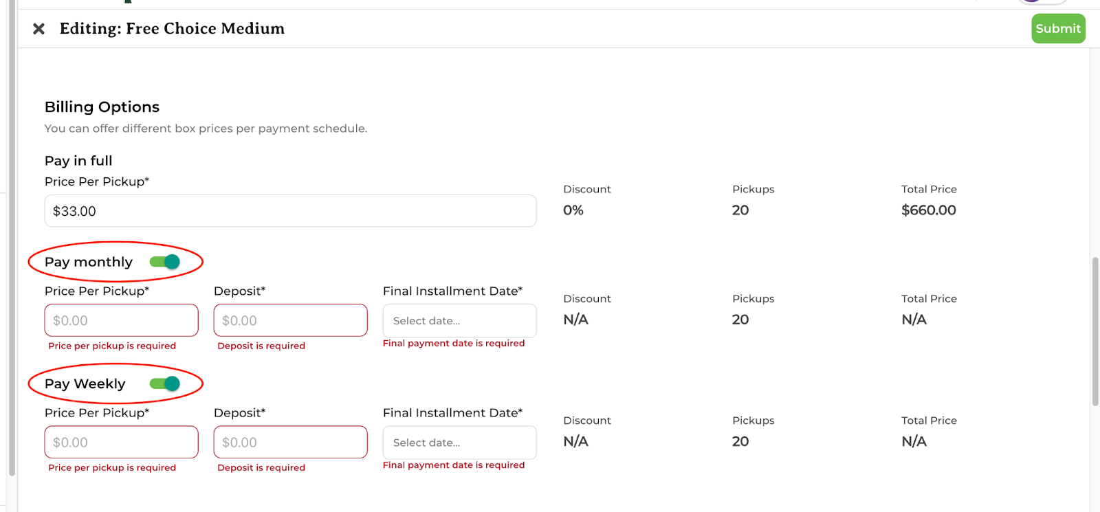Select Pay monthly discount N/A value
The height and width of the screenshot is (512, 1100).
[x=576, y=320]
